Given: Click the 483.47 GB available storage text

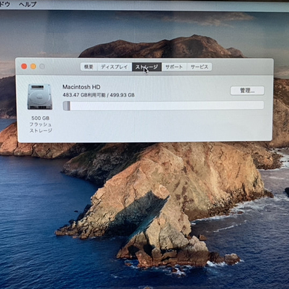Looking at the screenshot, I should pos(98,95).
